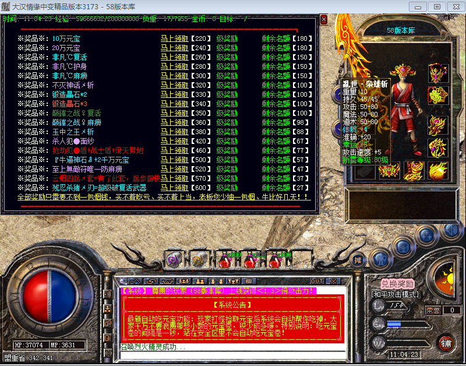Click the character's golden helmet
The width and height of the screenshot is (466, 366).
(x=403, y=71)
